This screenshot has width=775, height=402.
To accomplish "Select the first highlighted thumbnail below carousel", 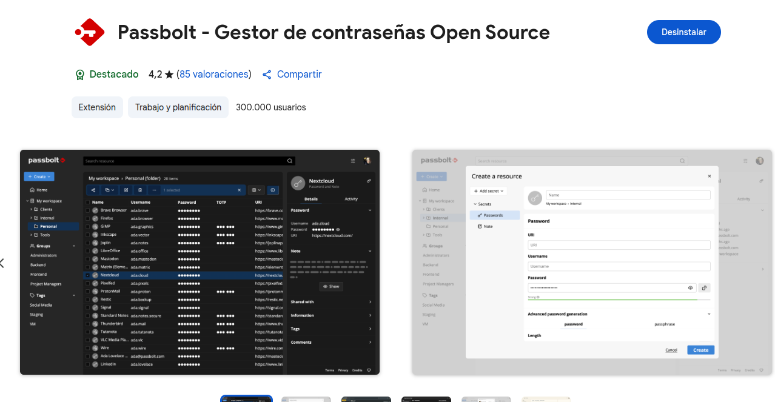I will point(246,398).
